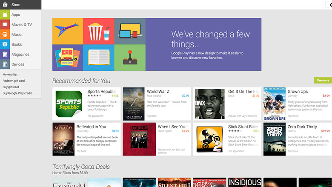The image size is (332, 187).
Task: Open Stick Stunt Biker 2 app icon
Action: coord(209,139)
